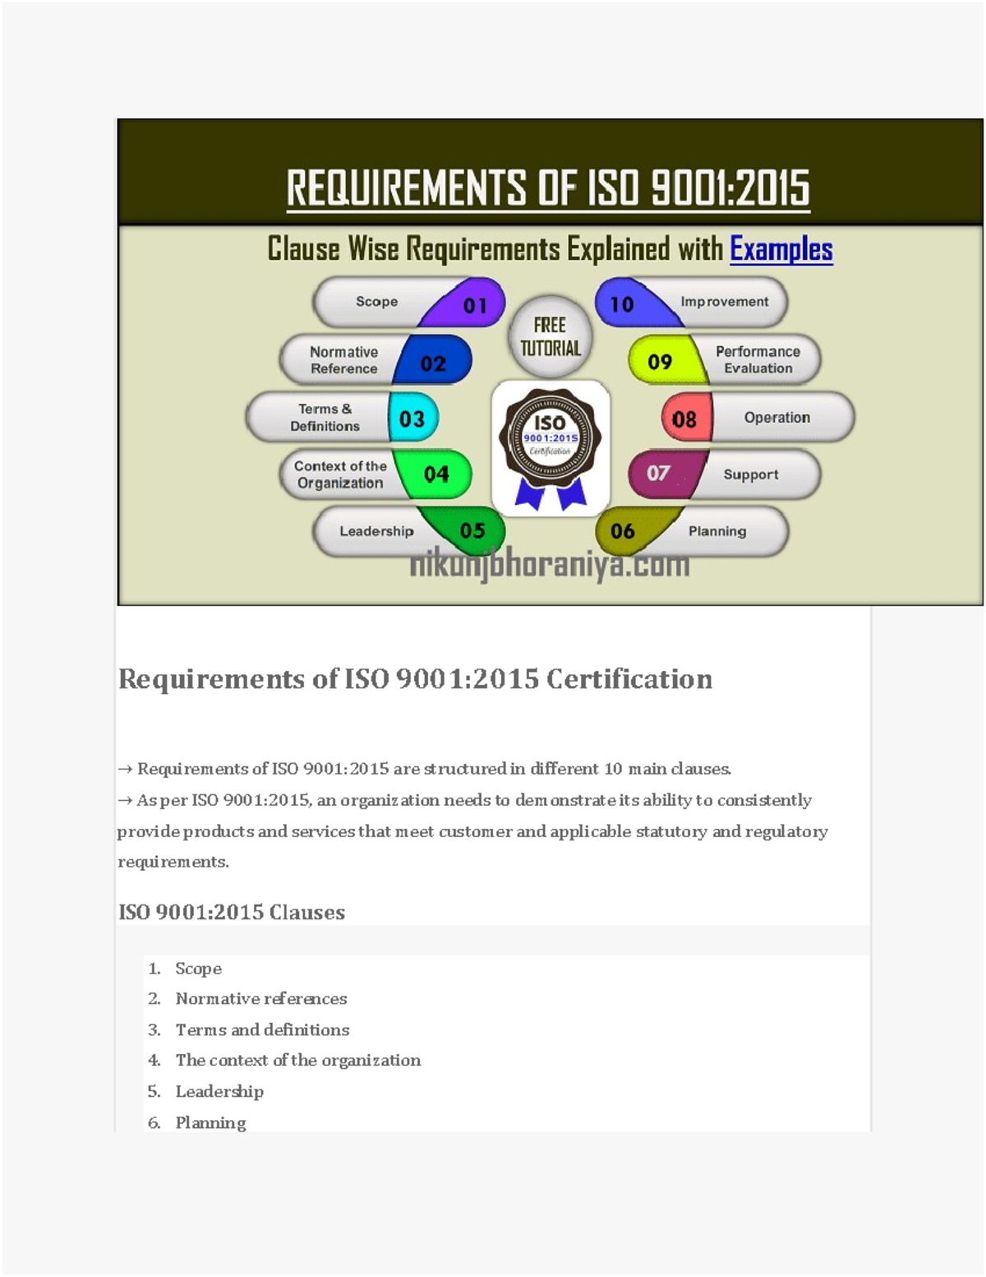Click Clause Wise Requirements Explained subtitle text
This screenshot has height=1277, width=986.
tap(495, 249)
